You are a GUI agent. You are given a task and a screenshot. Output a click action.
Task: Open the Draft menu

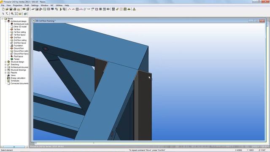click(x=27, y=5)
